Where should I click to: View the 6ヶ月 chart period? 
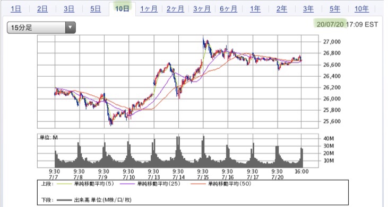(228, 9)
